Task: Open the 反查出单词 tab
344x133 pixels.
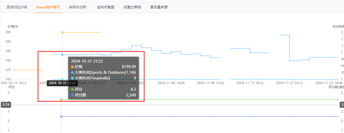Action: [x=132, y=7]
